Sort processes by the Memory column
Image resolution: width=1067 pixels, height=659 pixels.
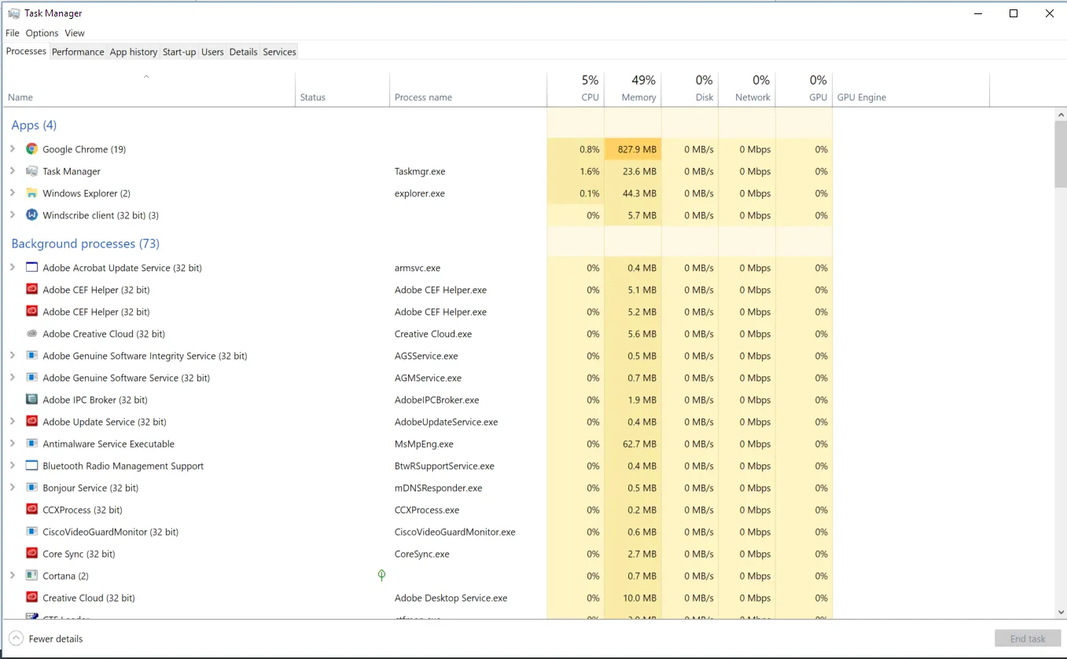(633, 89)
